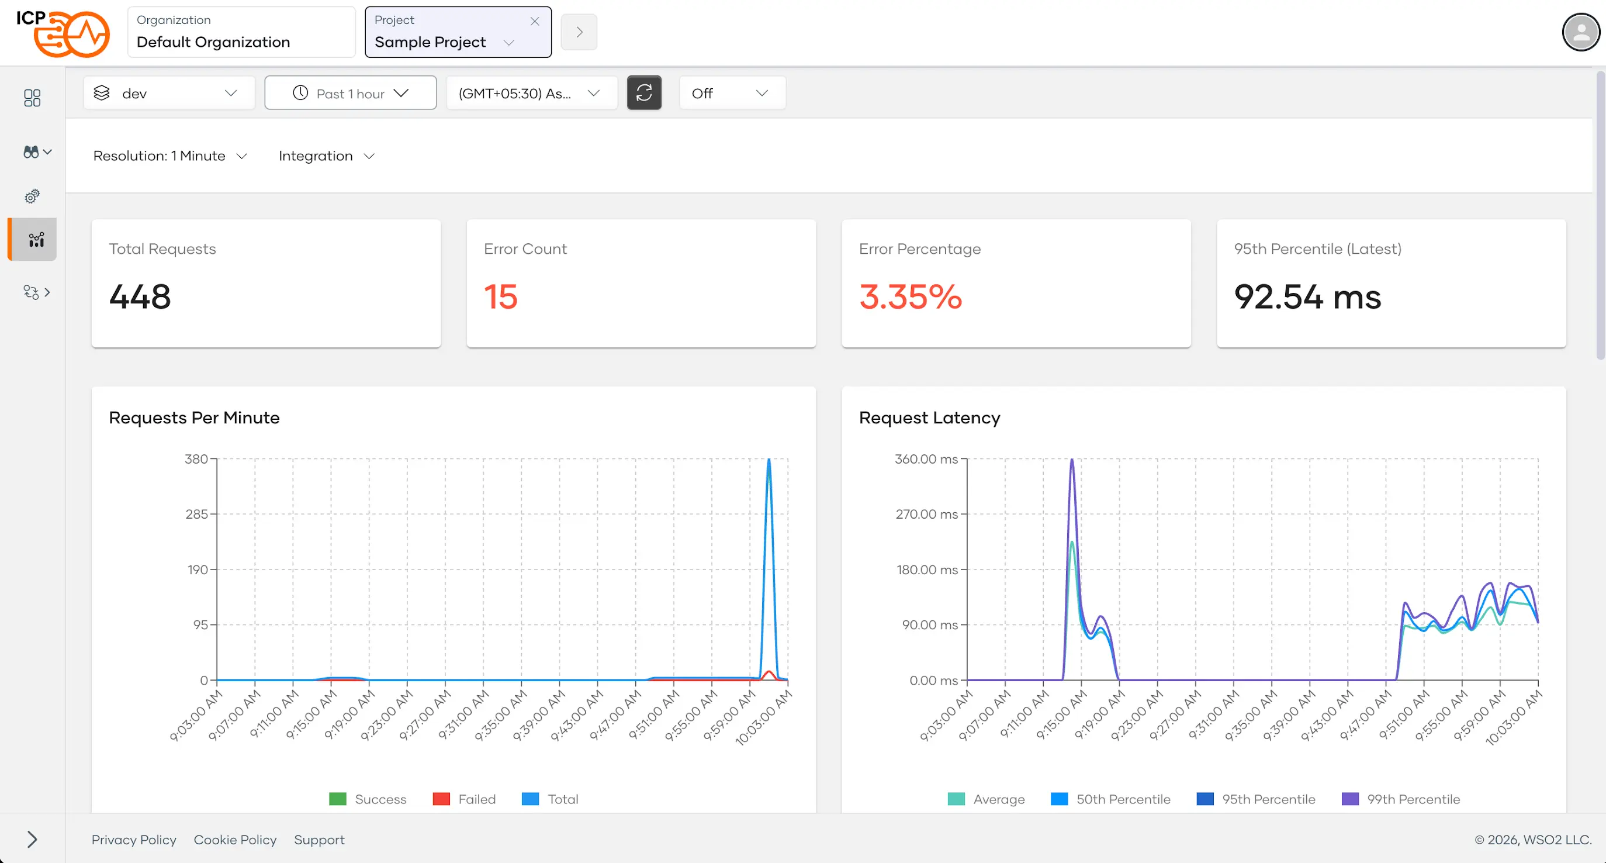Click the ICP logo icon
Image resolution: width=1606 pixels, height=863 pixels.
point(64,33)
